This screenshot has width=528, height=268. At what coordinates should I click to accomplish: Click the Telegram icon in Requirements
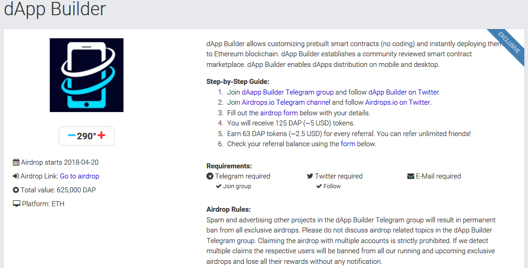[x=210, y=176]
